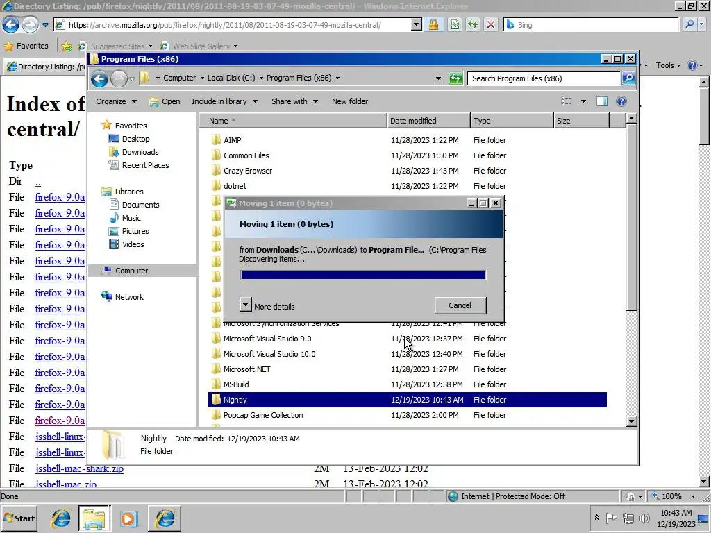The image size is (711, 533).
Task: Click the Explorer refresh button beside address bar
Action: pos(455,78)
